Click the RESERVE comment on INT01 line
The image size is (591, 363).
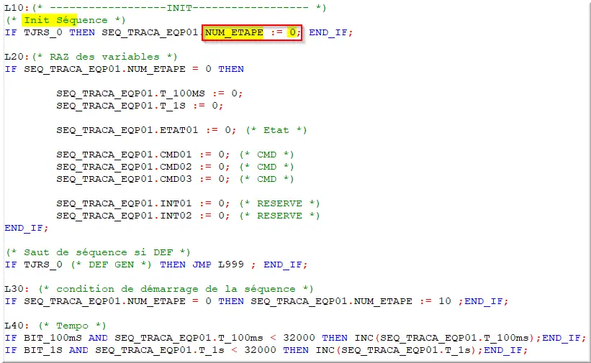(x=279, y=203)
